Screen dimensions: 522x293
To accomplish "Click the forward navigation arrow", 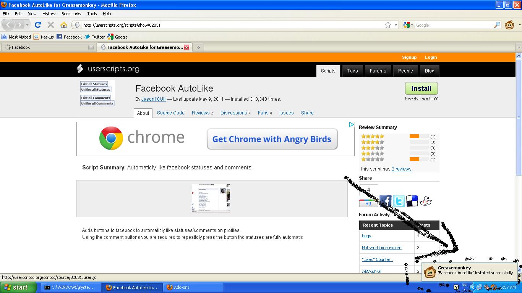I will (x=19, y=25).
